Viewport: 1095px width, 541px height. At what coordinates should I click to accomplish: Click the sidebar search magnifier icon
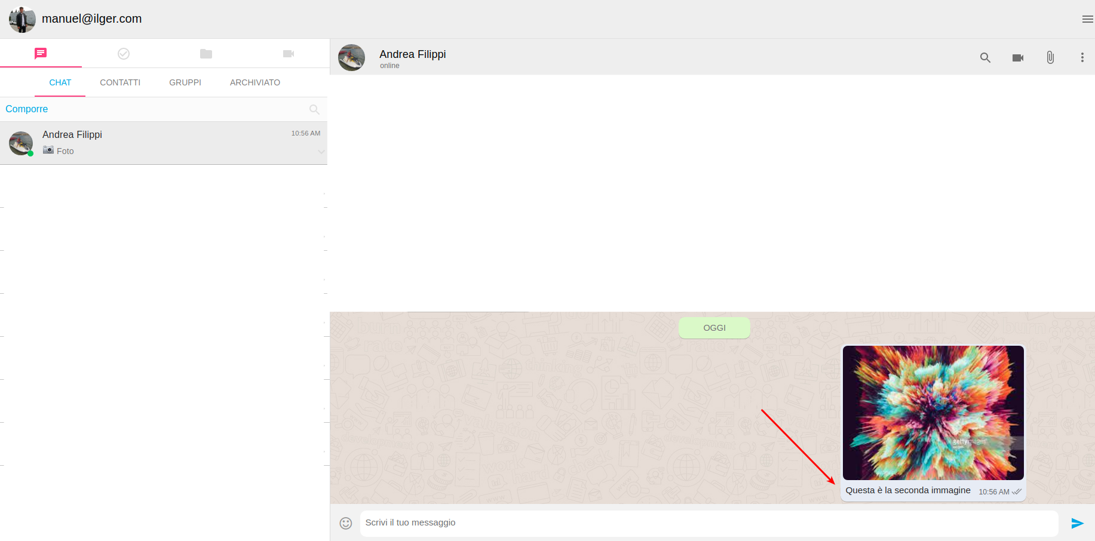[x=314, y=109]
